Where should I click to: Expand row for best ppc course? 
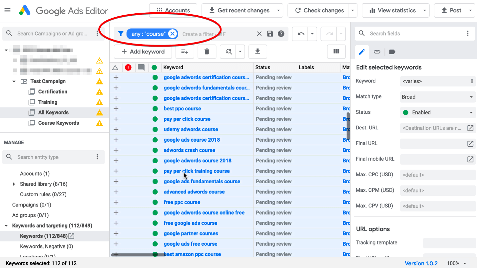[x=116, y=109]
